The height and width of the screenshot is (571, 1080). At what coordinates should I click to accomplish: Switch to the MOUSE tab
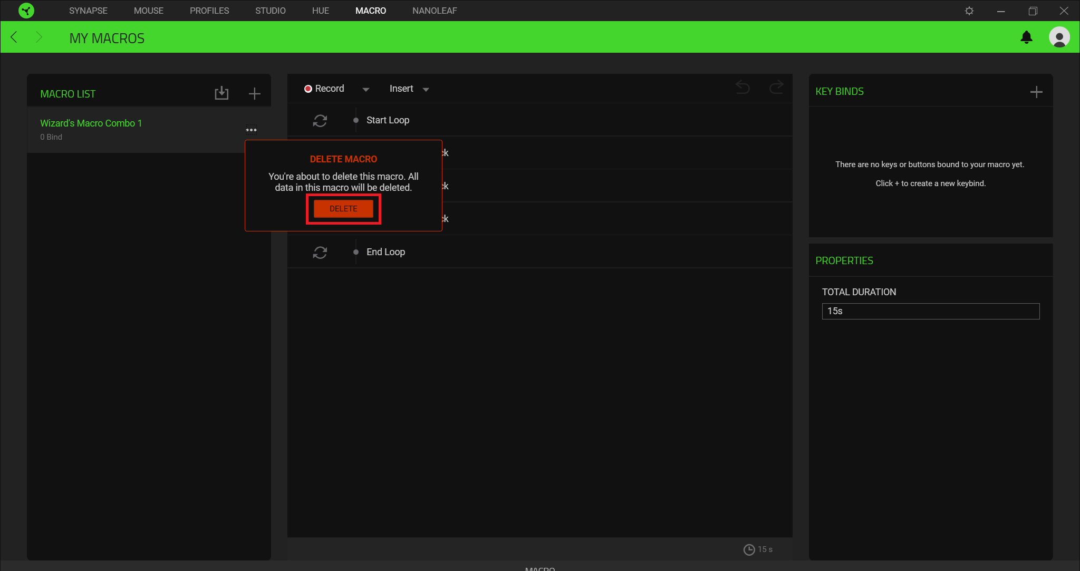click(149, 11)
